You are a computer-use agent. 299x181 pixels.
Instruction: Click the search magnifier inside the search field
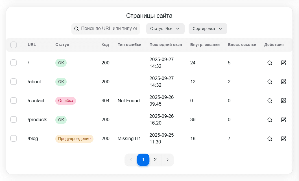tap(76, 29)
